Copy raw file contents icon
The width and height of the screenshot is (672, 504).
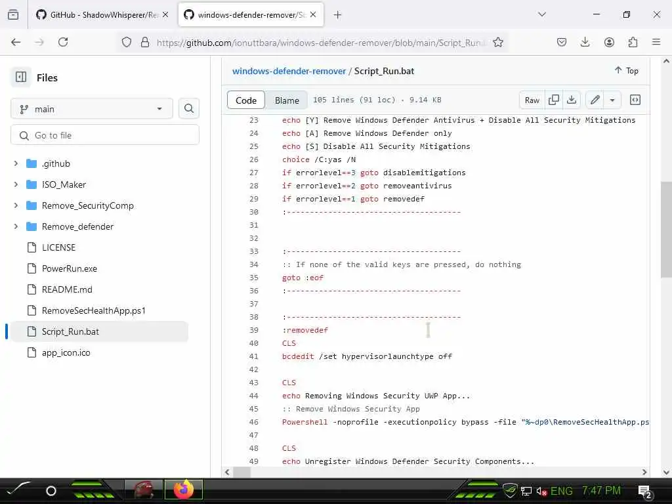click(554, 100)
